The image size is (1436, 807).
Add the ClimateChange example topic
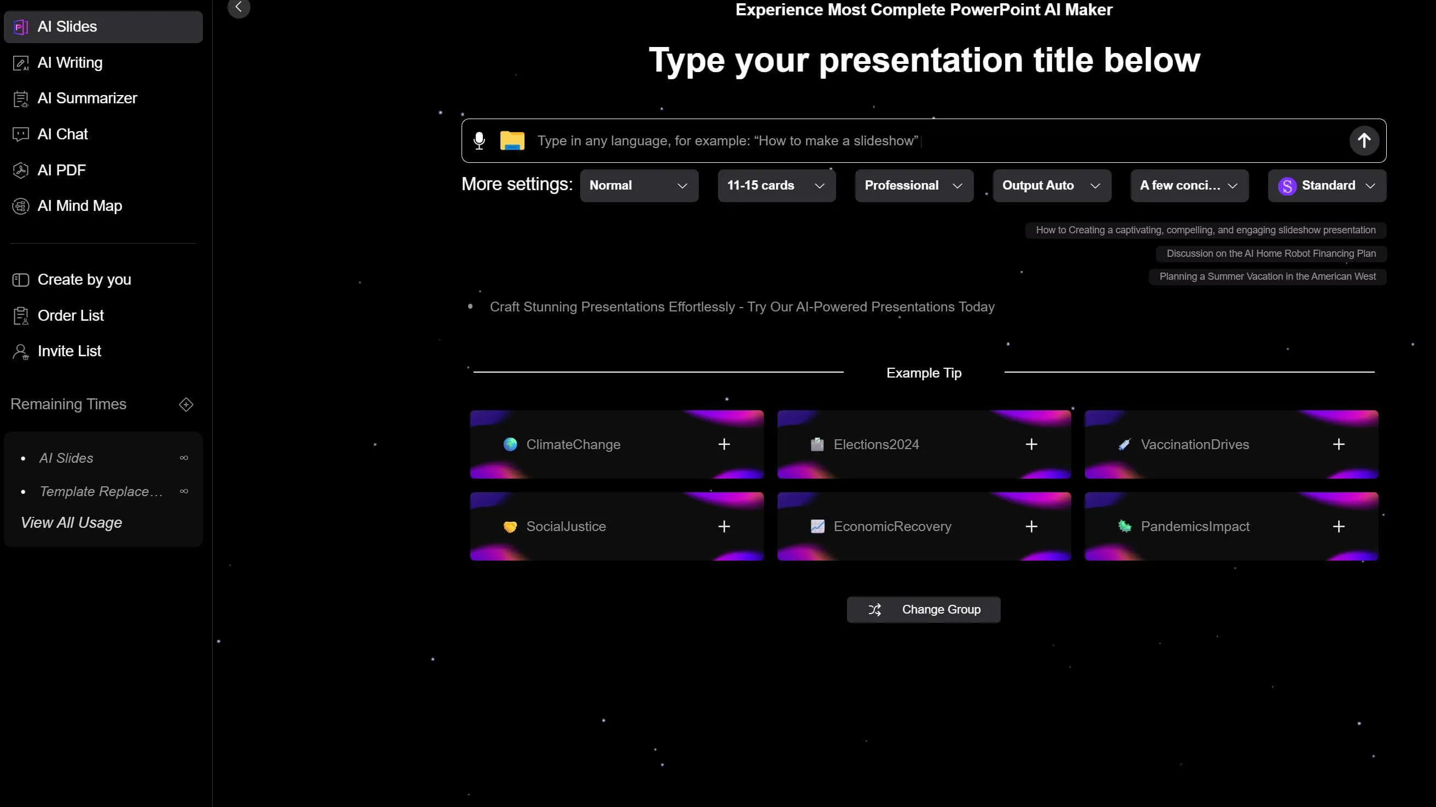(x=723, y=444)
